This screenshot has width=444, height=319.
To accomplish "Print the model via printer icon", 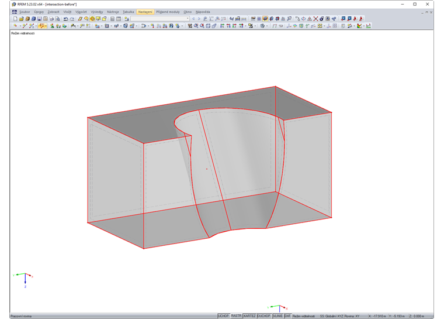I will (51, 19).
